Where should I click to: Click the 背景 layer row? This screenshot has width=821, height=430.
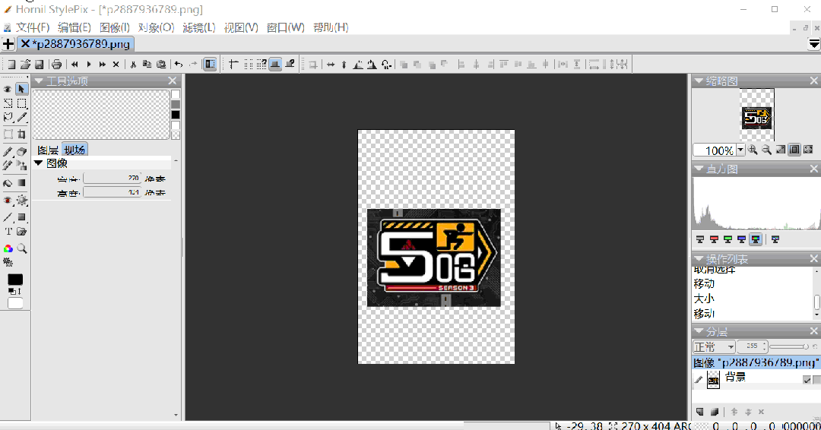pos(756,379)
